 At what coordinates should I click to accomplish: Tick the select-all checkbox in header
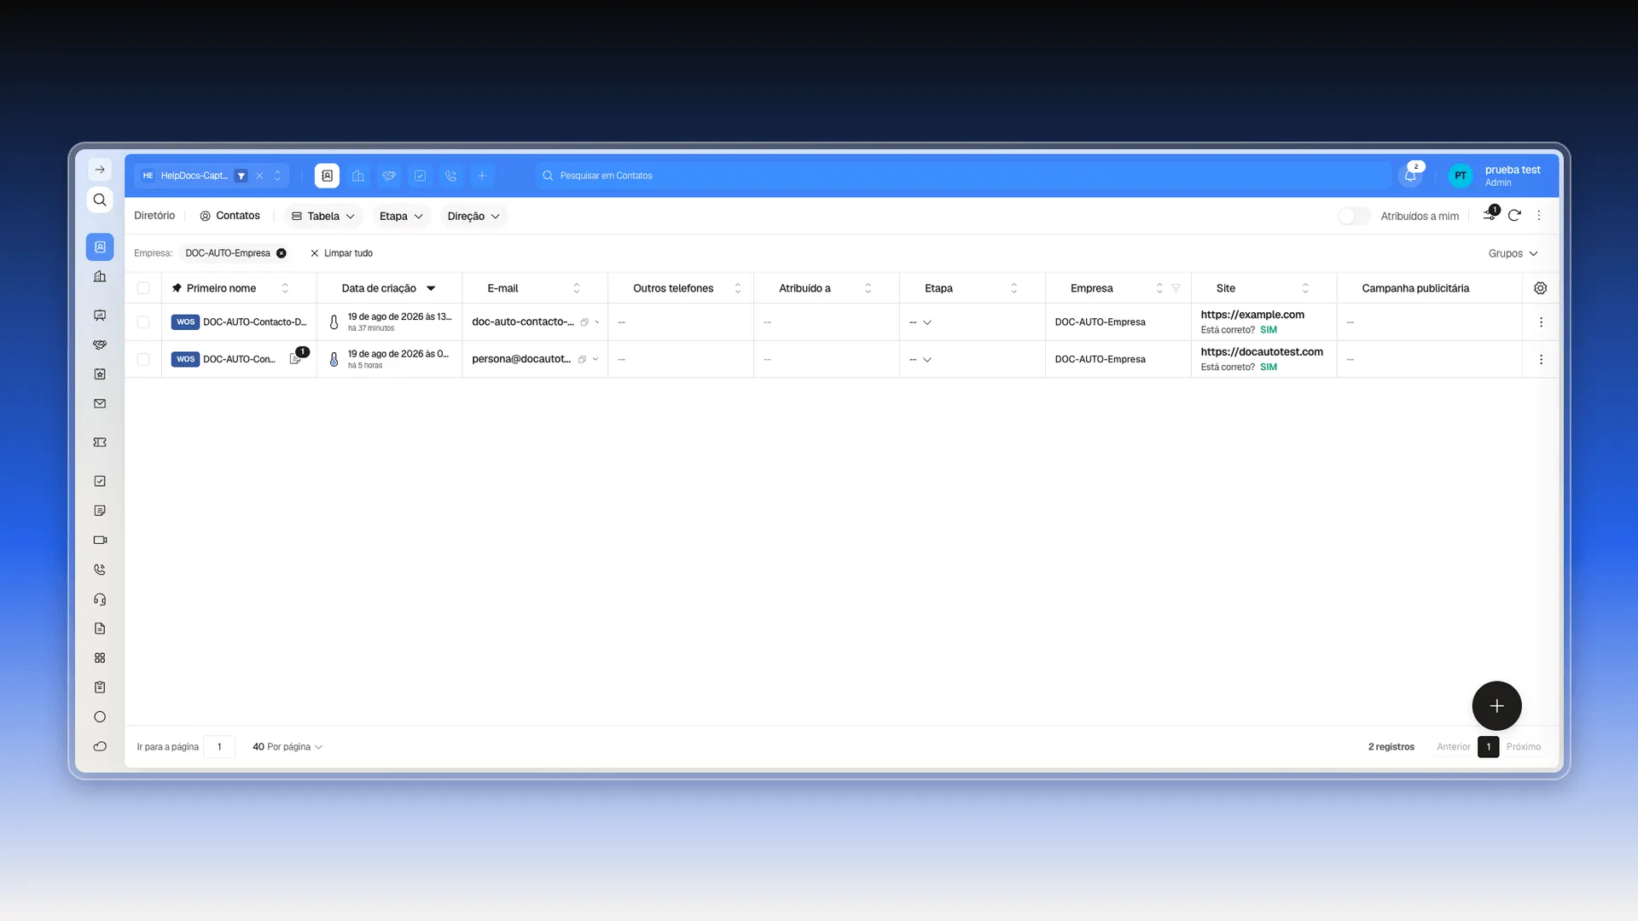[x=143, y=288]
